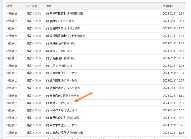Open user profile 泛舟东湖

tap(55, 73)
